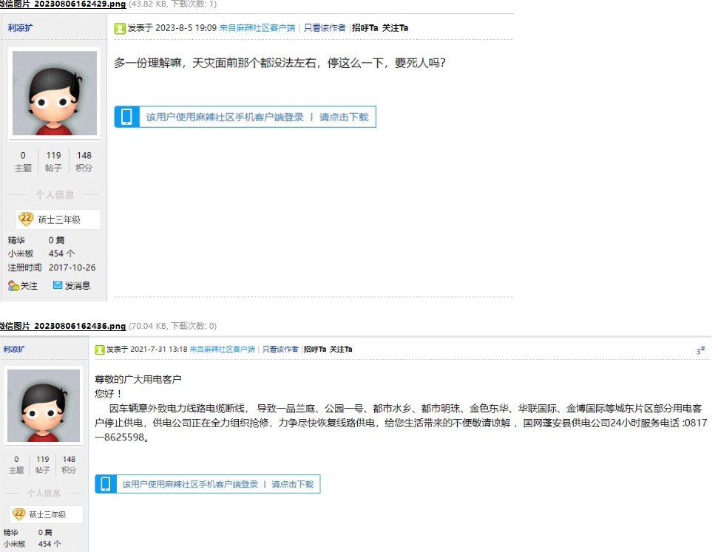The image size is (718, 552).
Task: Click the green post icon beside 2023-8-5 date
Action: tap(120, 28)
